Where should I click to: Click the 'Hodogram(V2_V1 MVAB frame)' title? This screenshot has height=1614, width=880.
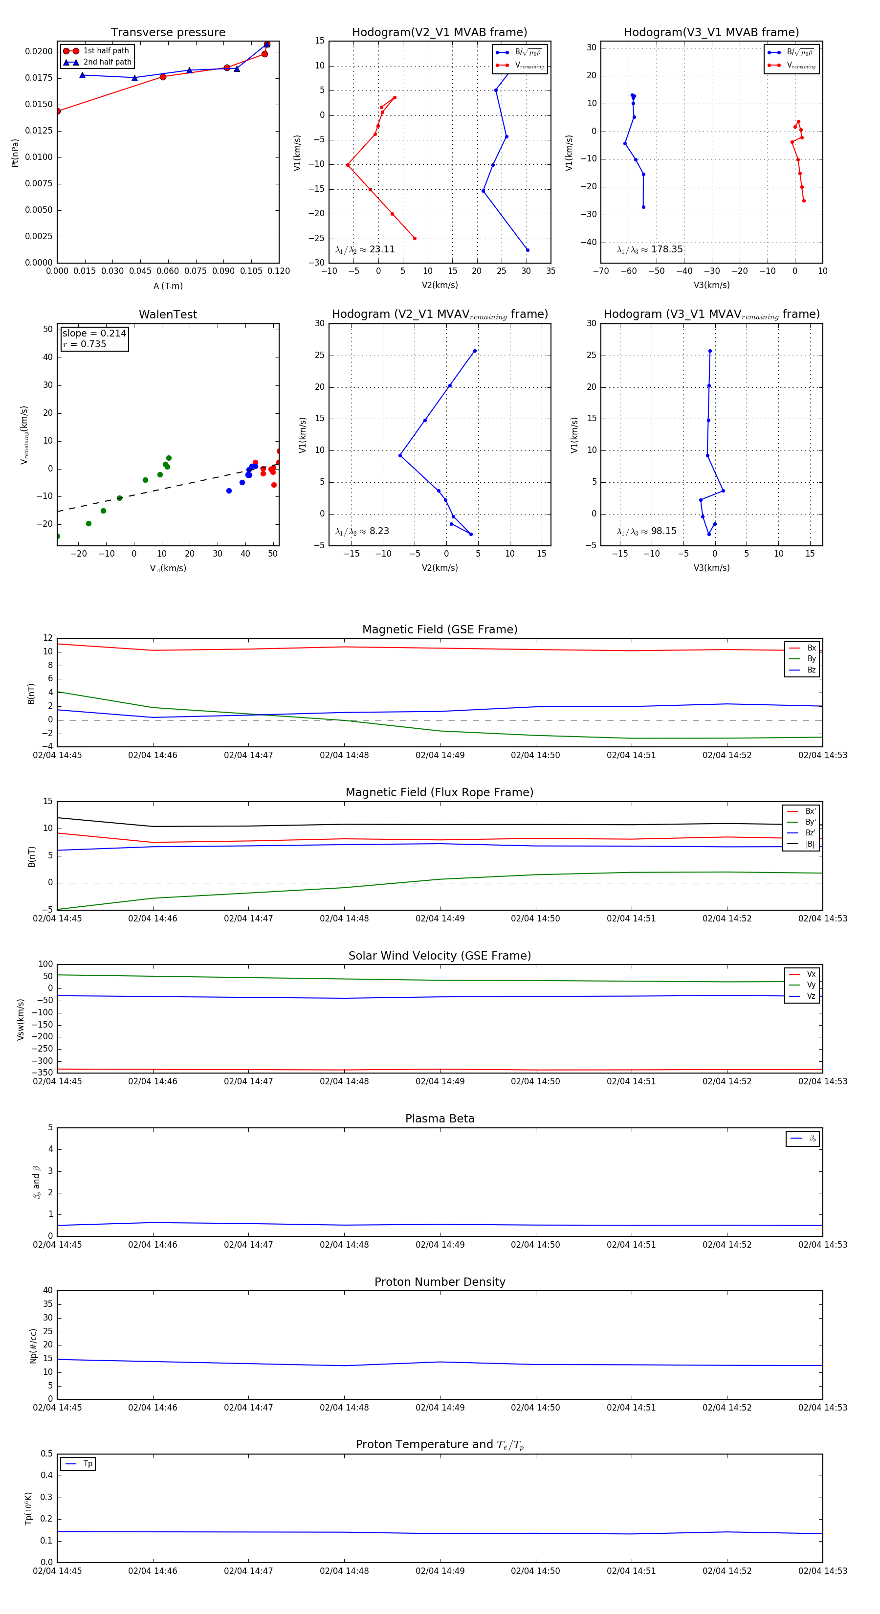tap(440, 32)
